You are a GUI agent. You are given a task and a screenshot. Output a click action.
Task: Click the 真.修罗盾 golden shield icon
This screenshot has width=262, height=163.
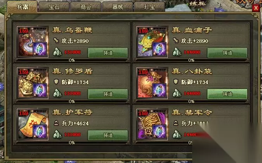click(x=33, y=83)
